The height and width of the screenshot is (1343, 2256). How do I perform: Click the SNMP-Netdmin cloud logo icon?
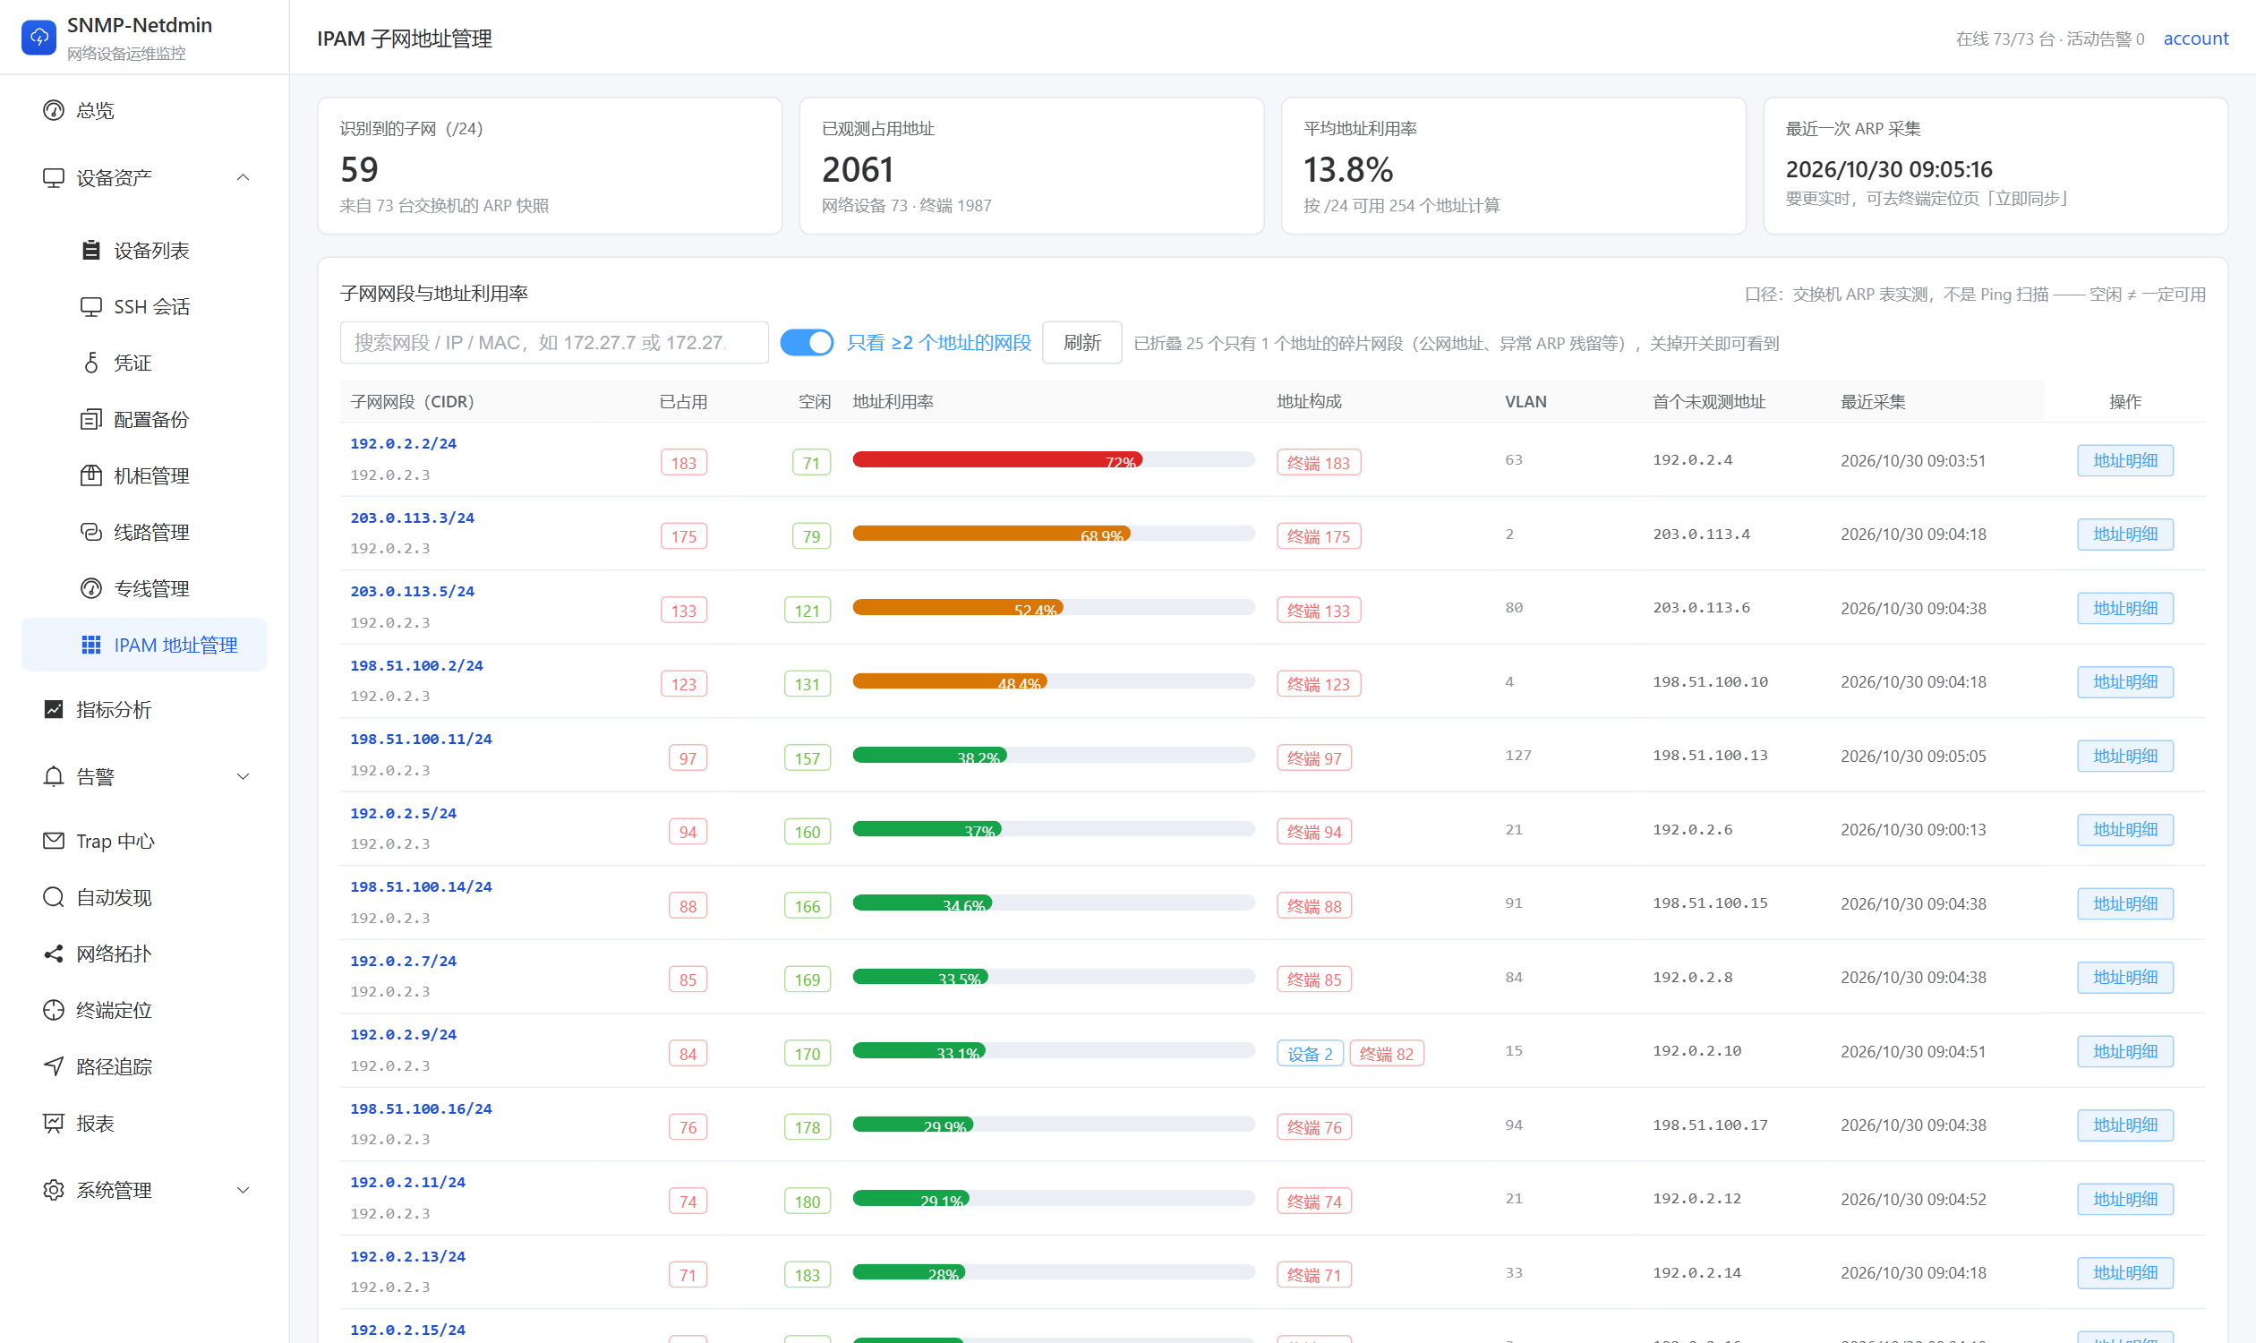[38, 37]
